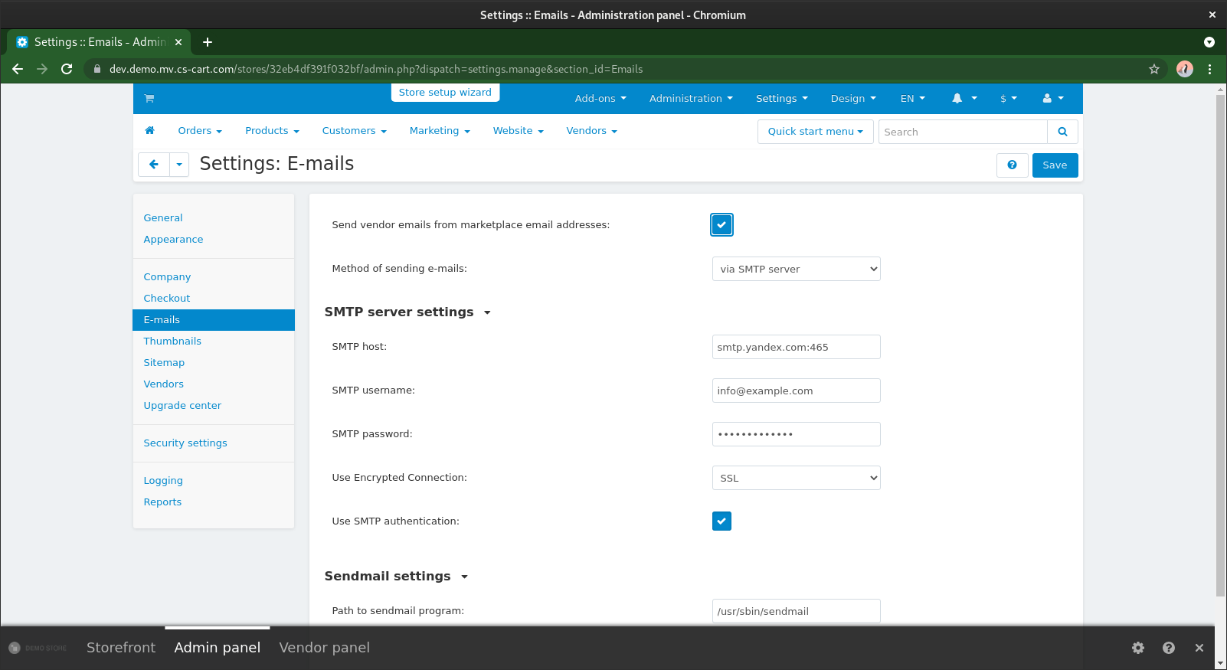
Task: Open the dropdown arrow beside back button
Action: tap(179, 165)
